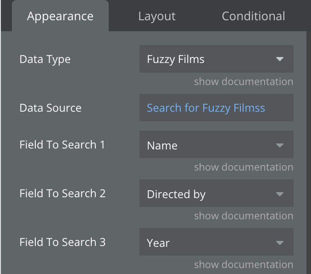
Task: Edit the 'Search for Fuzzy Filmss' data source
Action: coord(206,108)
